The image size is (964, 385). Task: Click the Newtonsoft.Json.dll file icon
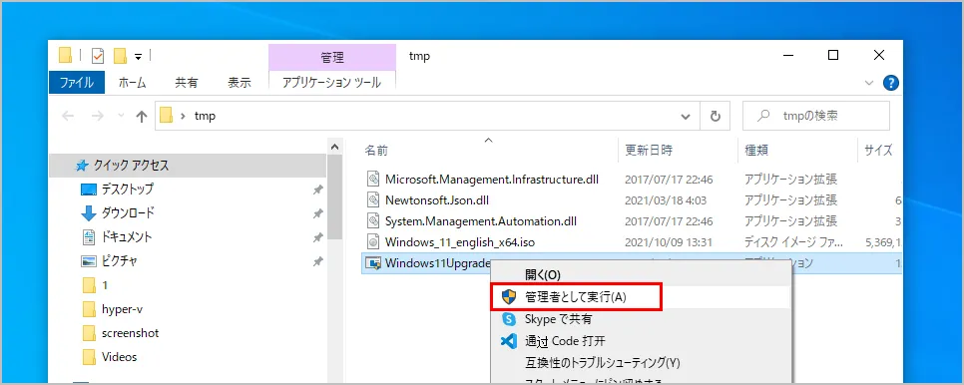point(372,200)
